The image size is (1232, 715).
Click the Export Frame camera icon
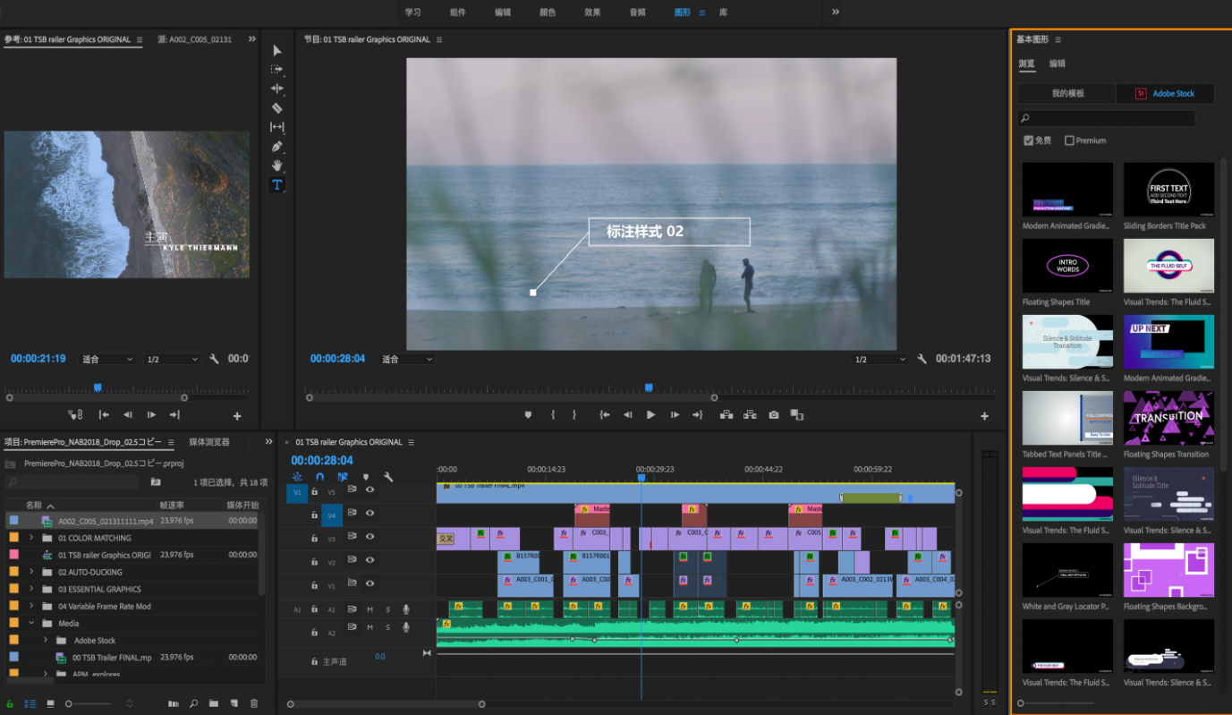(773, 414)
